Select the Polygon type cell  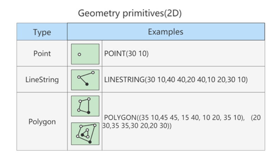[42, 121]
